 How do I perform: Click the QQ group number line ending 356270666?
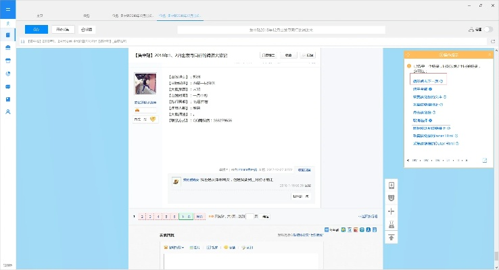tap(201, 120)
